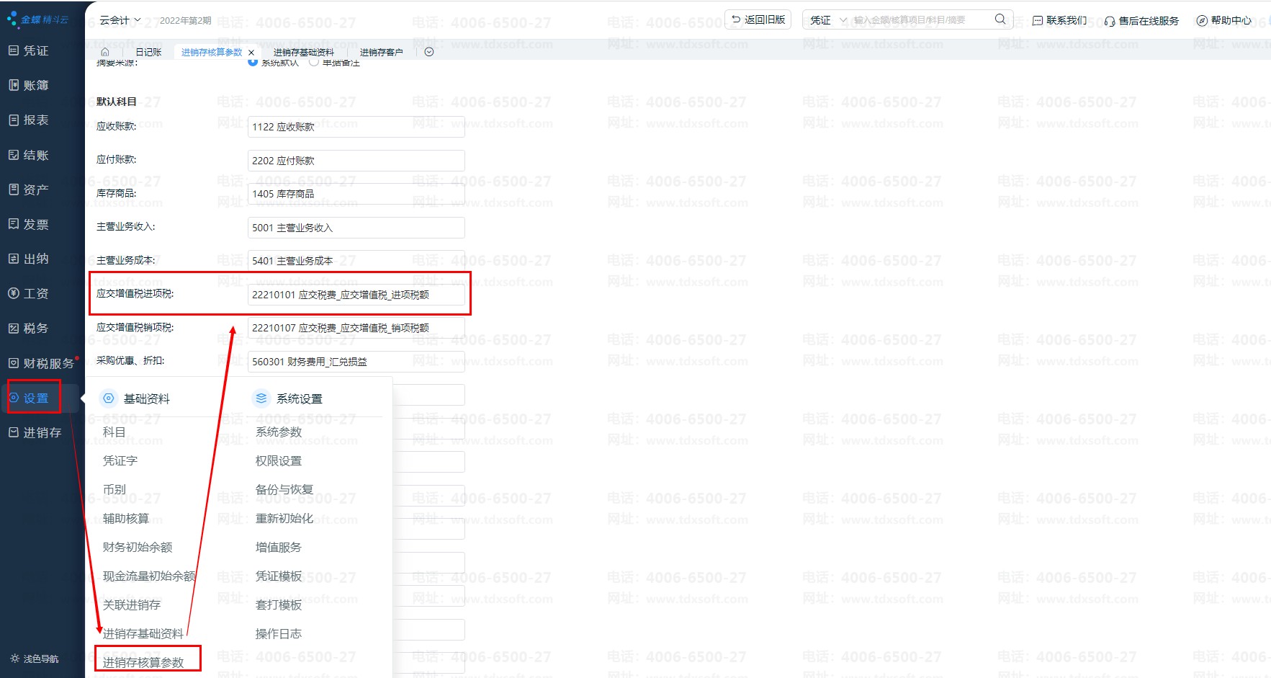Viewport: 1271px width, 678px height.
Task: Expand the tab list circular chevron
Action: (x=429, y=52)
